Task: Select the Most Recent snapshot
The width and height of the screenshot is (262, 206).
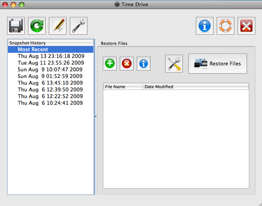Action: pos(51,50)
